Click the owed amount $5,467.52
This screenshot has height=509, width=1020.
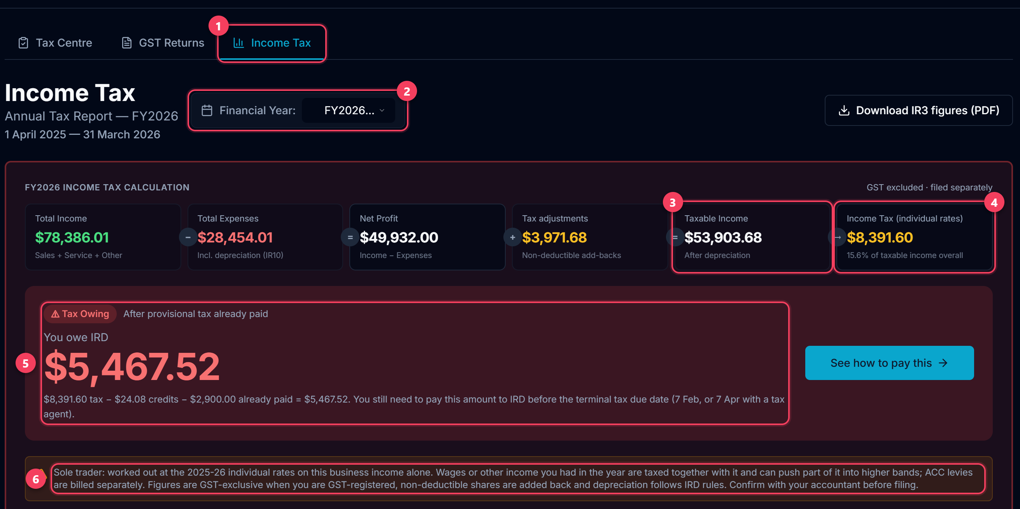[132, 367]
